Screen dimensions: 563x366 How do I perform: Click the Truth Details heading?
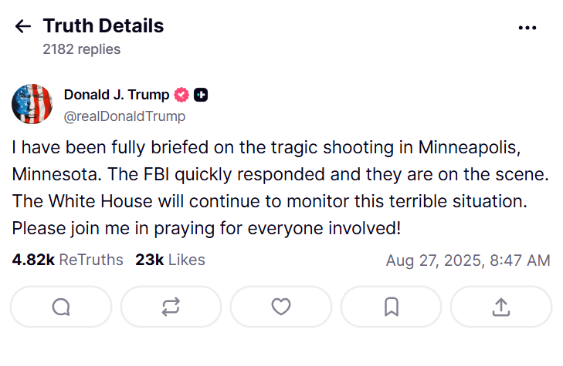coord(103,25)
